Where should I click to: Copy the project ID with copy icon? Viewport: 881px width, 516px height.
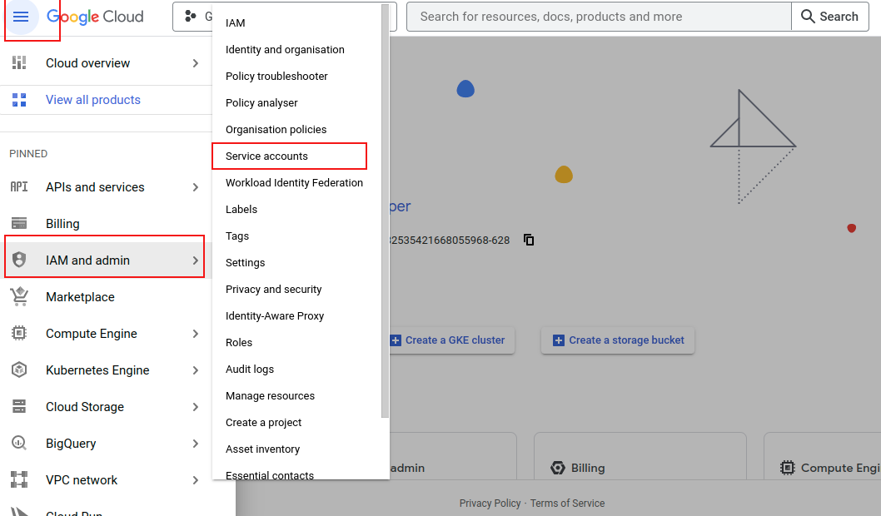tap(529, 240)
